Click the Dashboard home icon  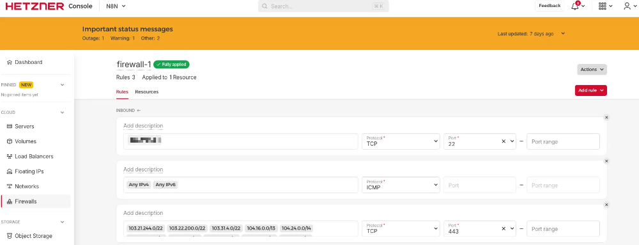pos(10,63)
